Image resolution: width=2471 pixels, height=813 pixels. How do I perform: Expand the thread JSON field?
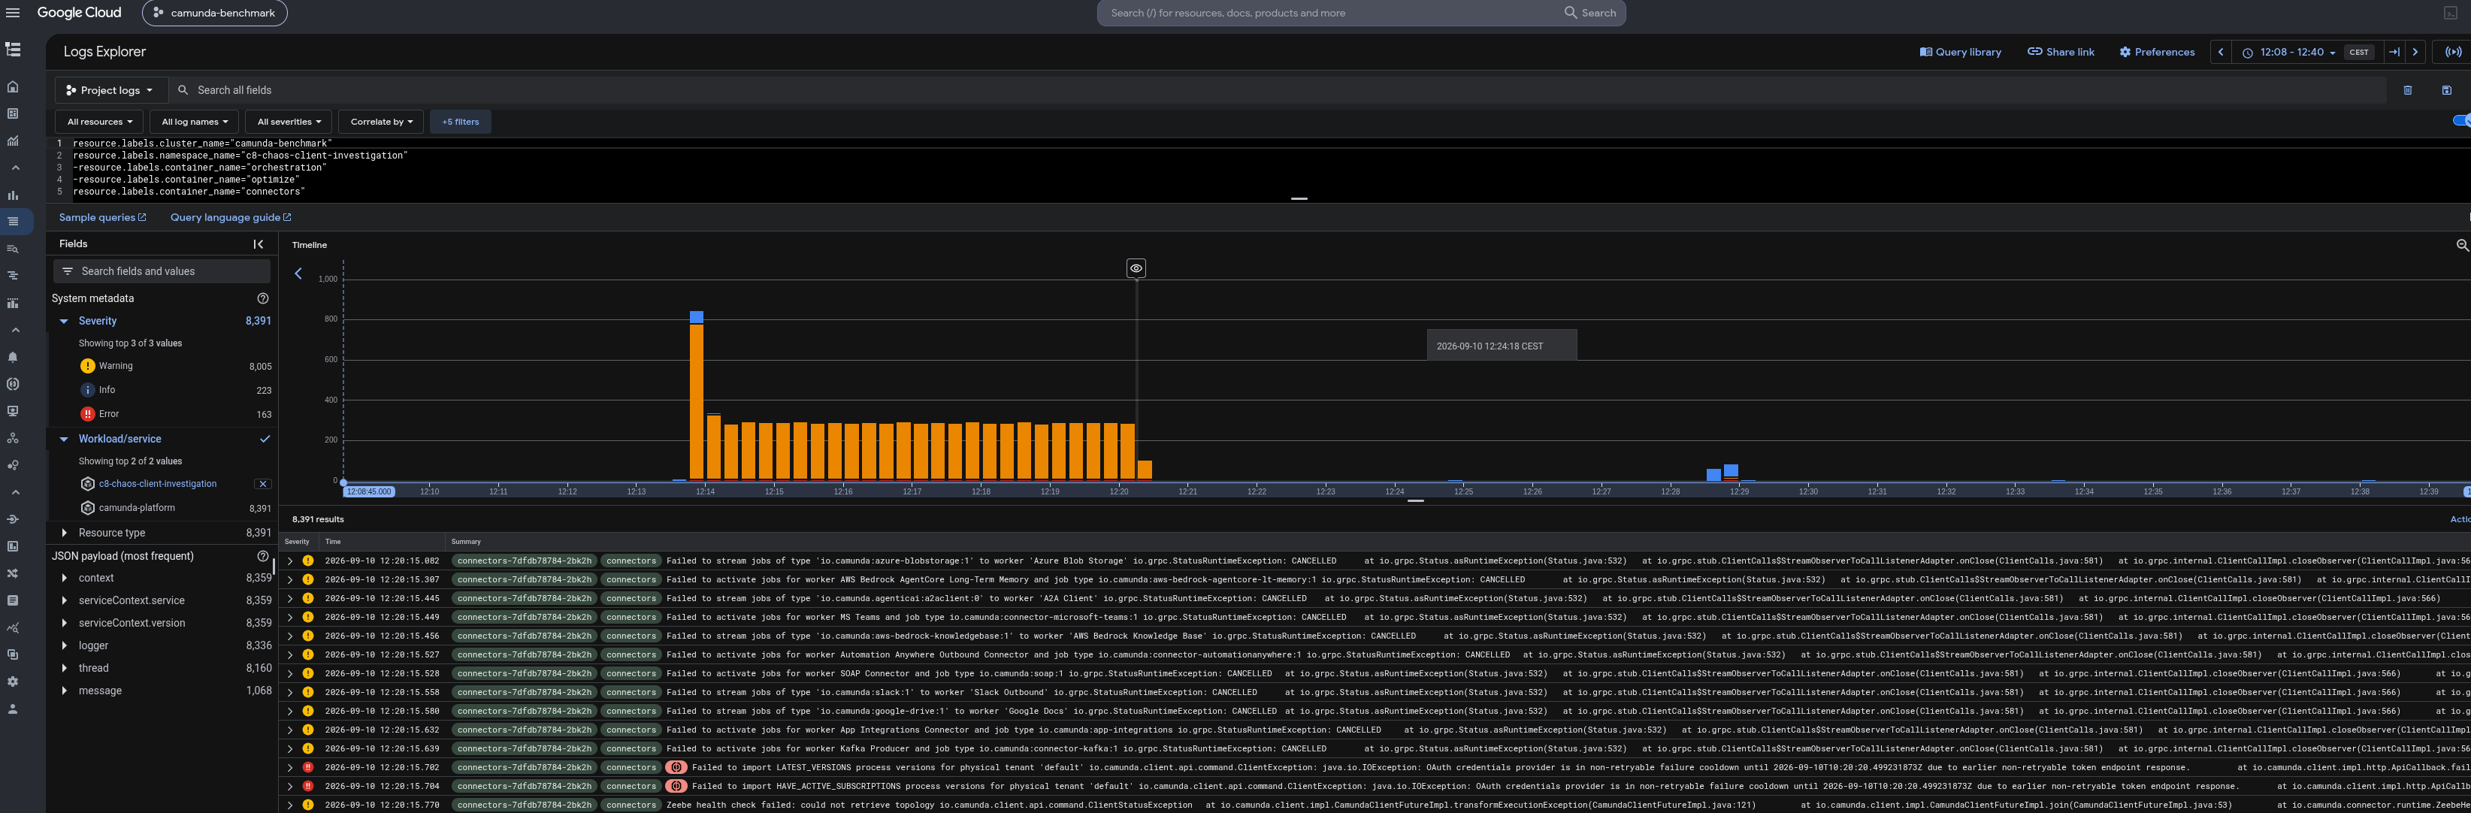(65, 668)
